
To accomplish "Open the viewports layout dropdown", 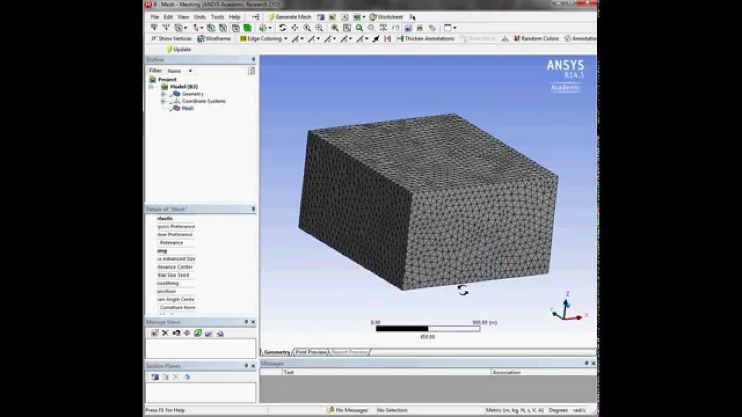I will pos(450,28).
